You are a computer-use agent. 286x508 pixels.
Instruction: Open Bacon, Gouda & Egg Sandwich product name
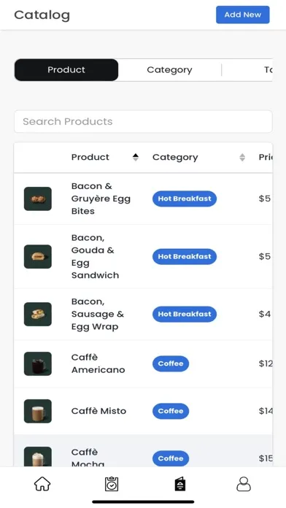pyautogui.click(x=96, y=256)
